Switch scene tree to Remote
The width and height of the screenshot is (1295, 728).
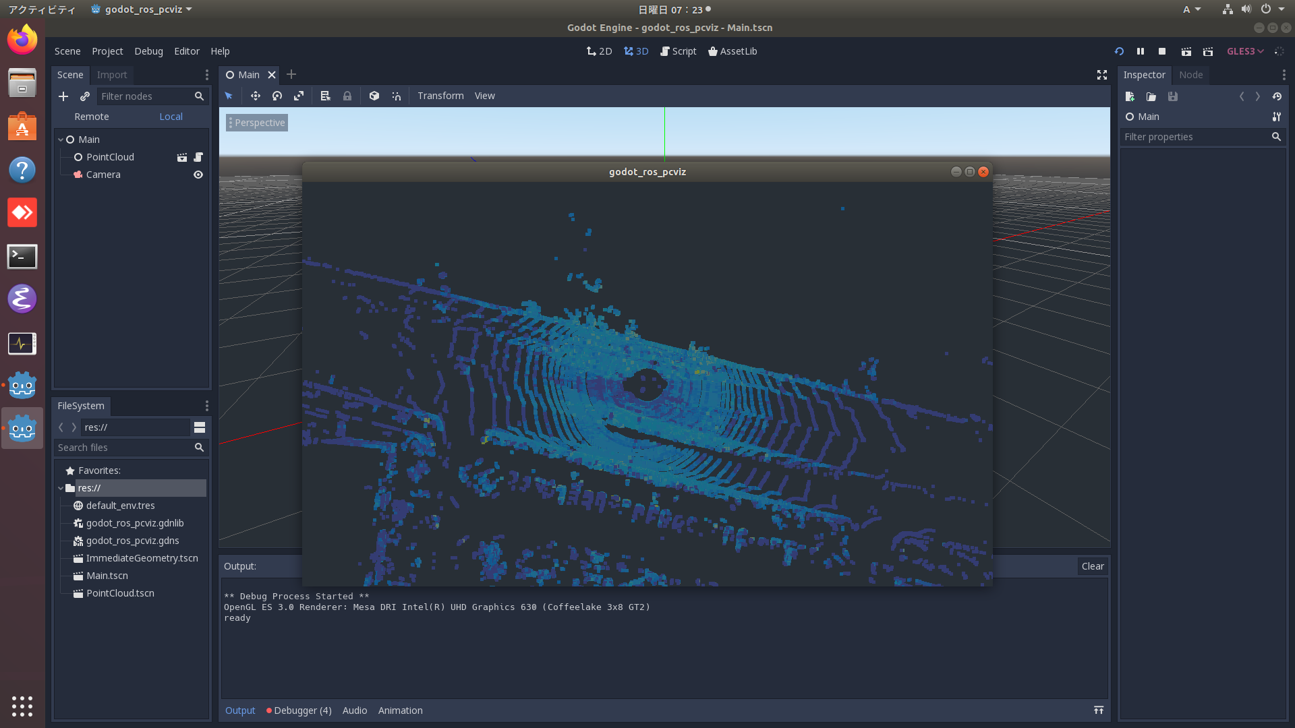pos(92,117)
